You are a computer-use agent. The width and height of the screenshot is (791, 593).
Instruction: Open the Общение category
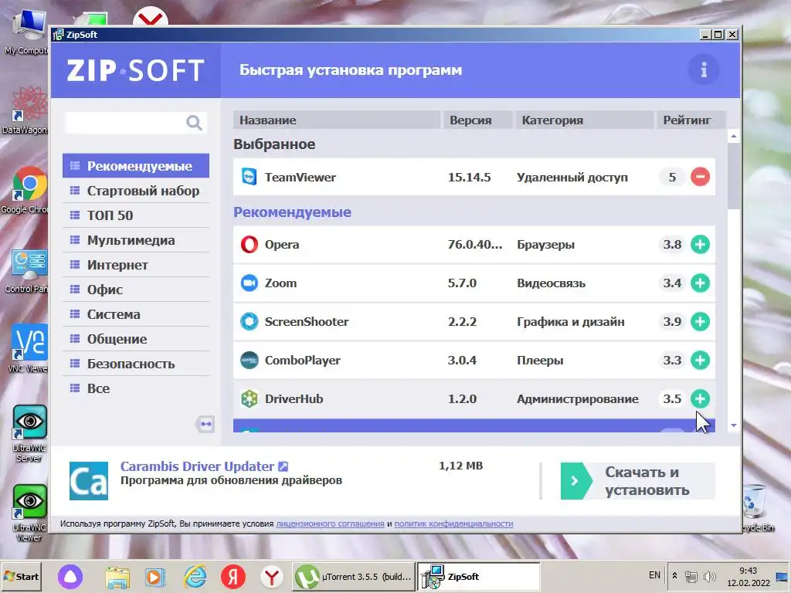click(x=136, y=339)
